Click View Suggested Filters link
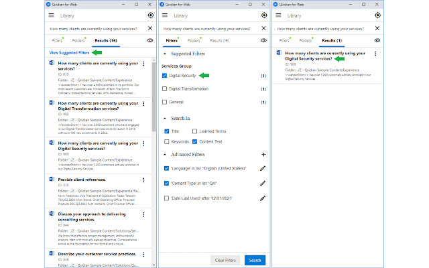 point(69,52)
